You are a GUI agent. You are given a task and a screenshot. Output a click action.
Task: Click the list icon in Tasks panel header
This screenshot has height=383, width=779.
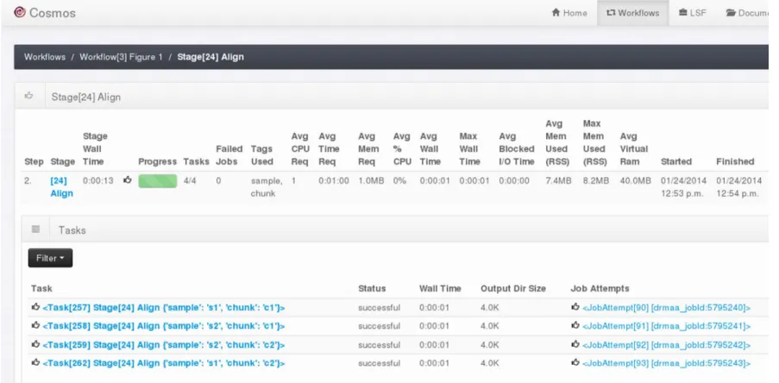coord(35,229)
